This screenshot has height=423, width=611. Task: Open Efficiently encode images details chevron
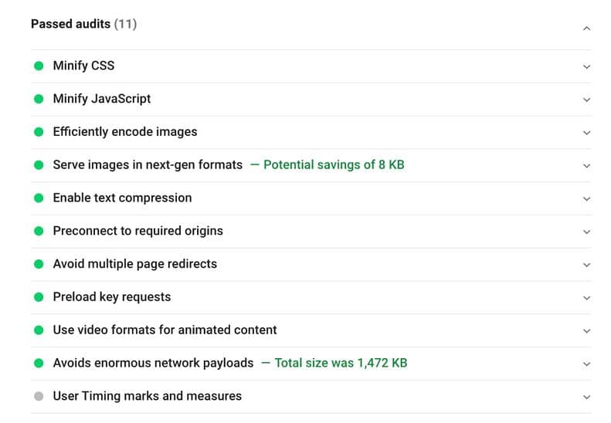586,133
